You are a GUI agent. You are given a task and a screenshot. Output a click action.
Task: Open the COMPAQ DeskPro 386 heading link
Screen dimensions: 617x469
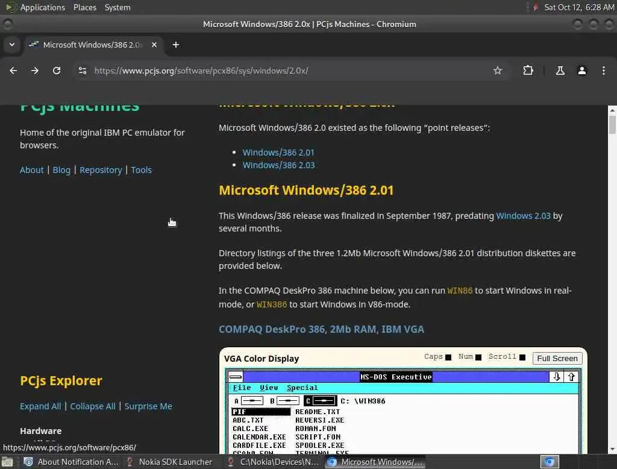(322, 329)
